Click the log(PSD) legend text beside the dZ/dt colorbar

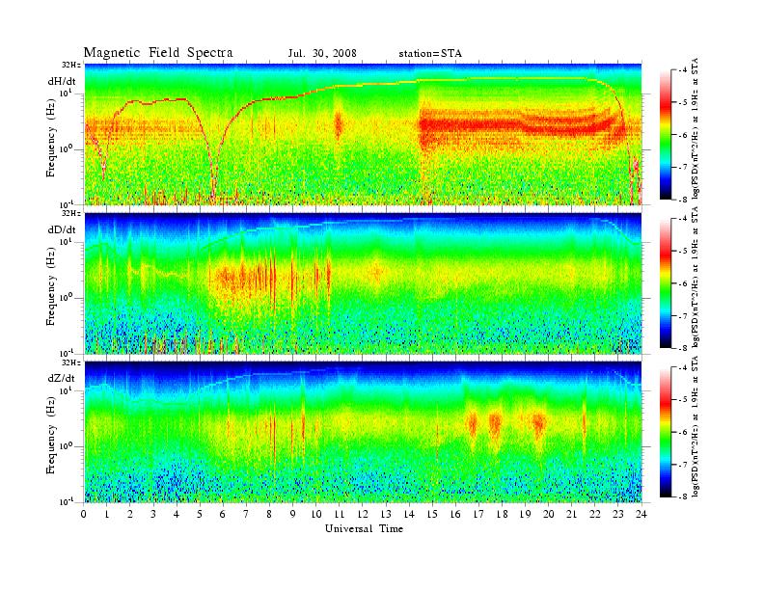(x=695, y=425)
